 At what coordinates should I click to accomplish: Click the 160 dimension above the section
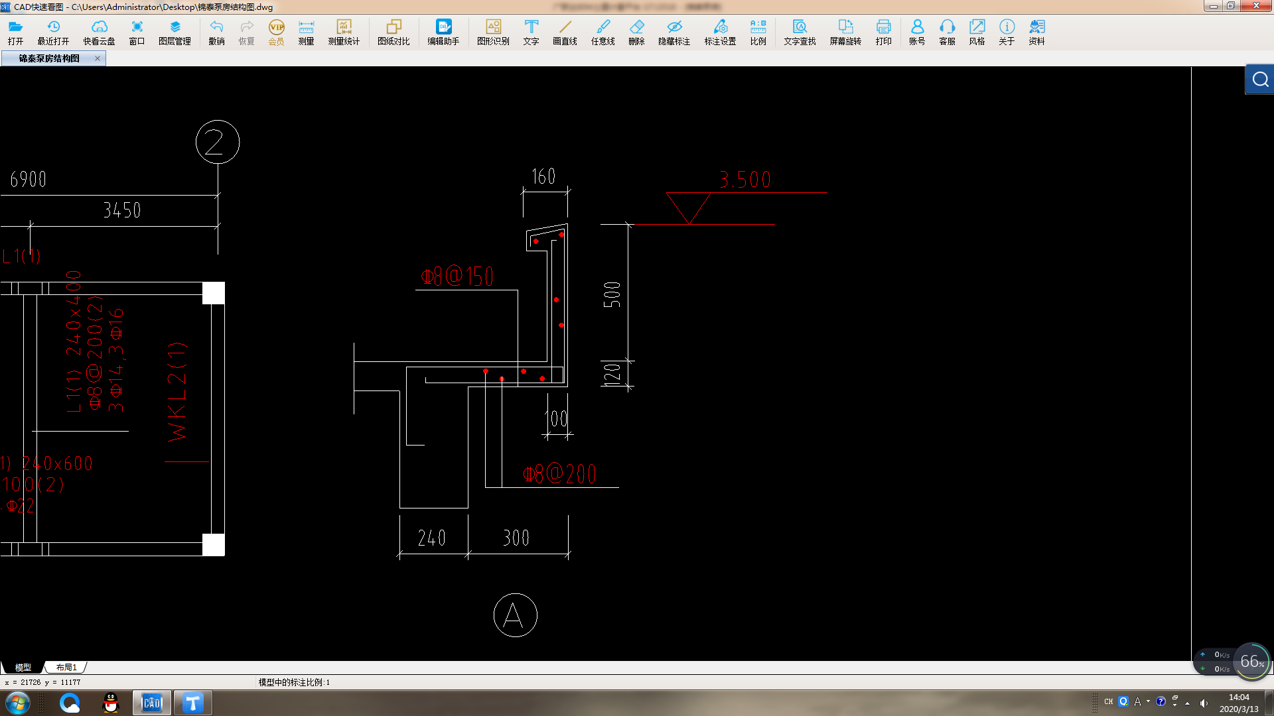click(x=543, y=177)
